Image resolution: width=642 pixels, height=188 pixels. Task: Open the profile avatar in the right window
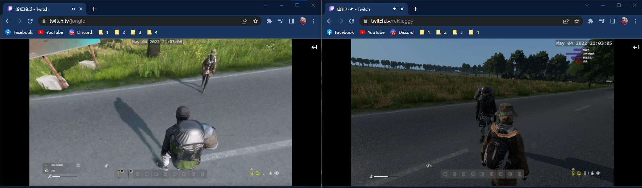tap(624, 21)
